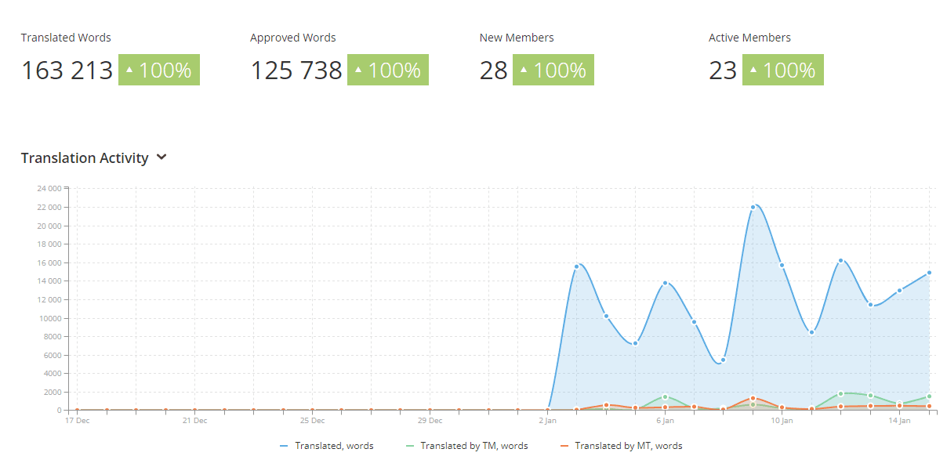The width and height of the screenshot is (947, 467).
Task: Click the "125 738" Approved Words value
Action: pos(296,70)
